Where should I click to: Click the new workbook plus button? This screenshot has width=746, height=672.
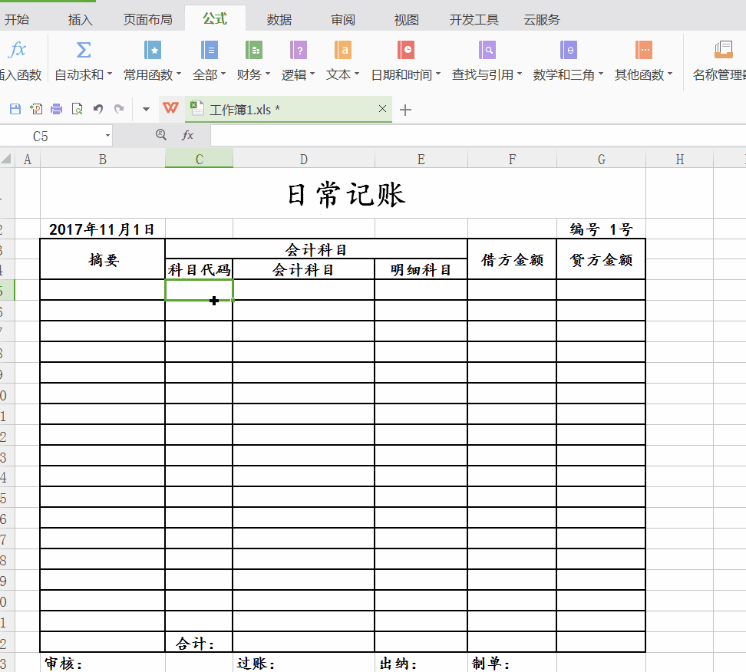(405, 109)
